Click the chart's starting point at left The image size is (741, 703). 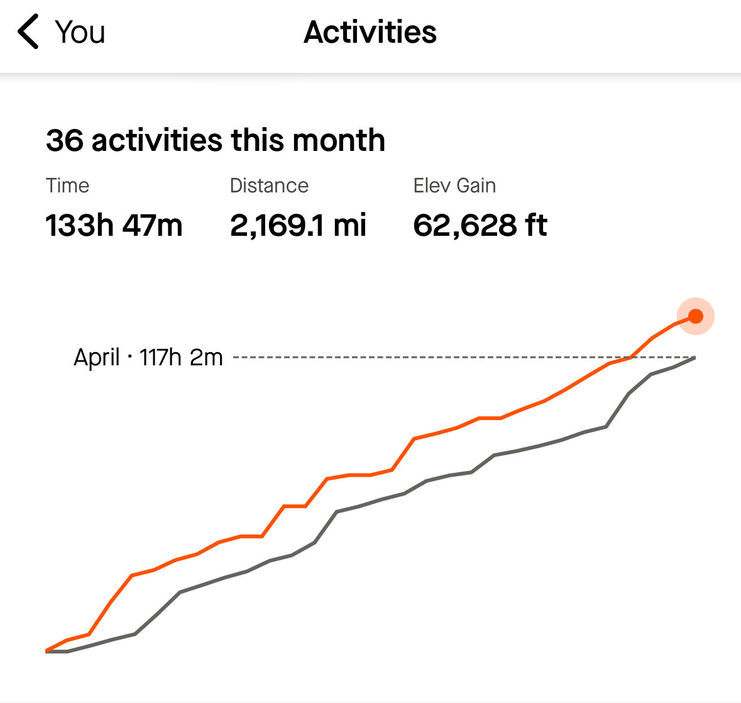[47, 651]
